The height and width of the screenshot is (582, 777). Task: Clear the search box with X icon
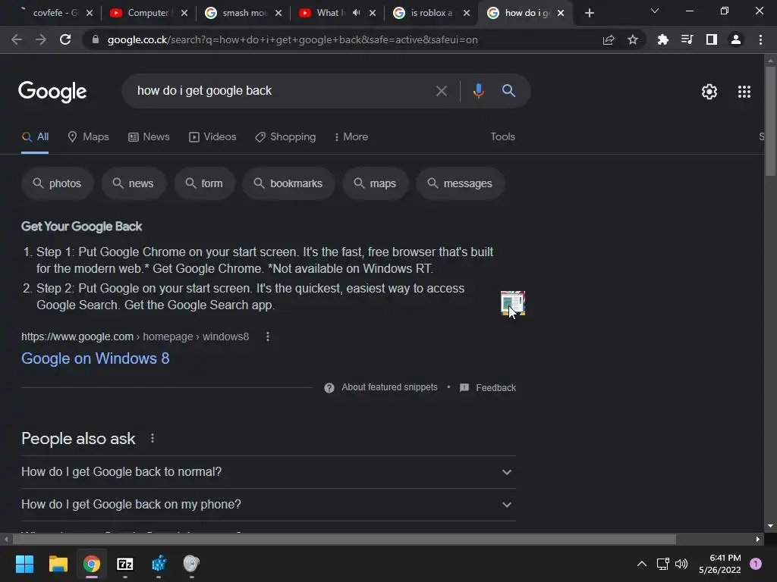(x=441, y=91)
